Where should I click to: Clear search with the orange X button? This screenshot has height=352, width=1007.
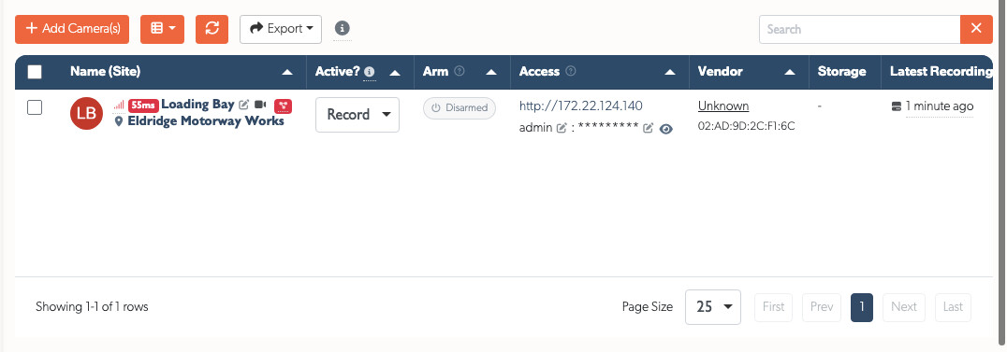tap(976, 29)
